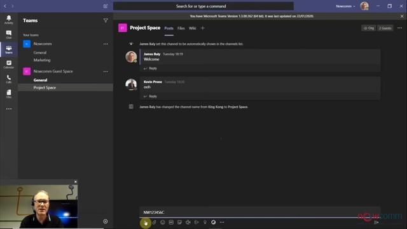The height and width of the screenshot is (229, 407).
Task: Close the webcam overlay window
Action: click(x=76, y=182)
